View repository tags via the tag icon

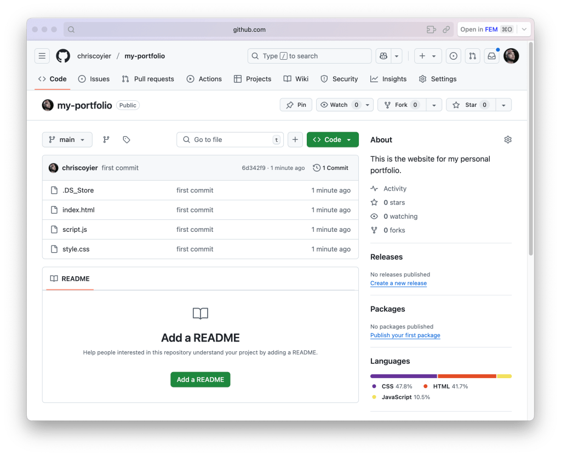pos(126,139)
